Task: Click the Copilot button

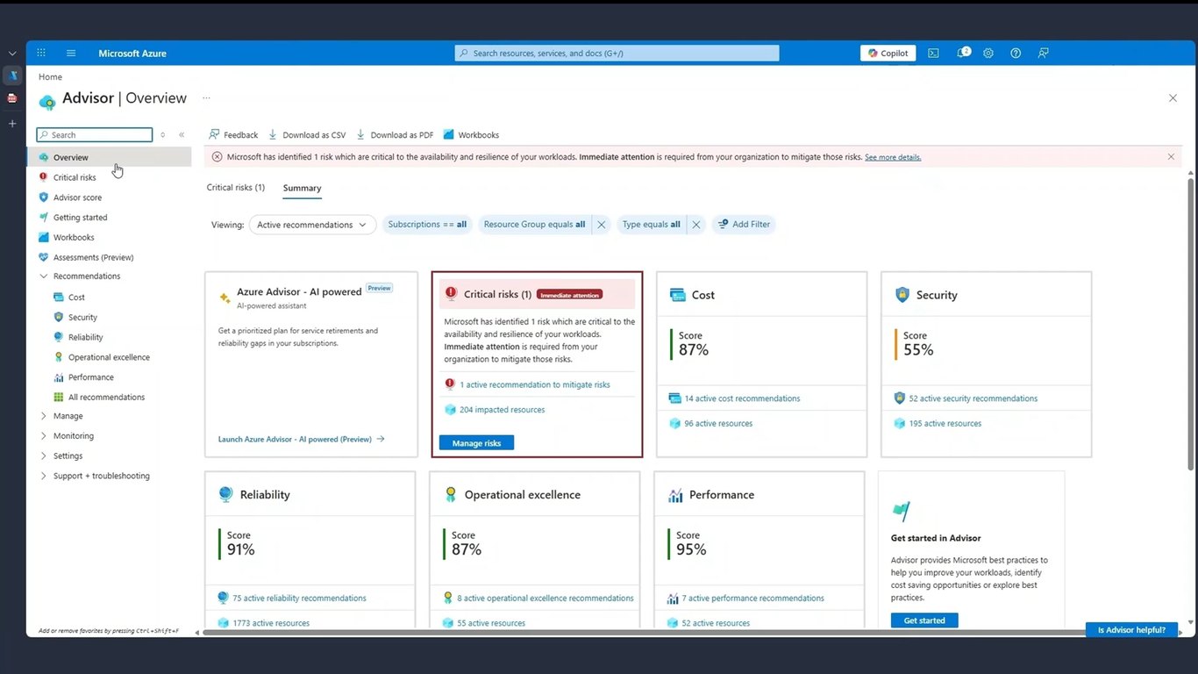Action: [x=888, y=53]
